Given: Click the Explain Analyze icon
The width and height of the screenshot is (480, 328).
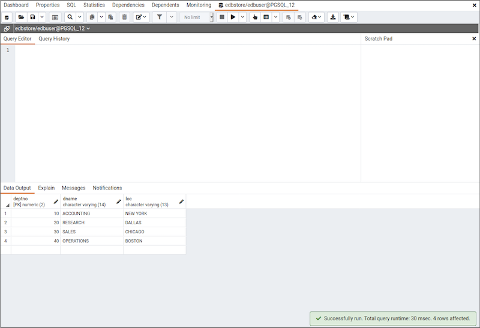Looking at the screenshot, I should (266, 17).
